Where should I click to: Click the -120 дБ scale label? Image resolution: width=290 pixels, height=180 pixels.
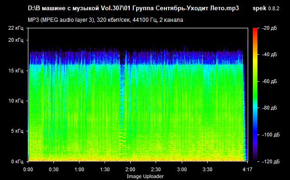click(x=270, y=161)
